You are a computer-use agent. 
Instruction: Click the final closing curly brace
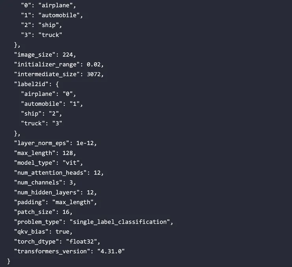click(9, 261)
